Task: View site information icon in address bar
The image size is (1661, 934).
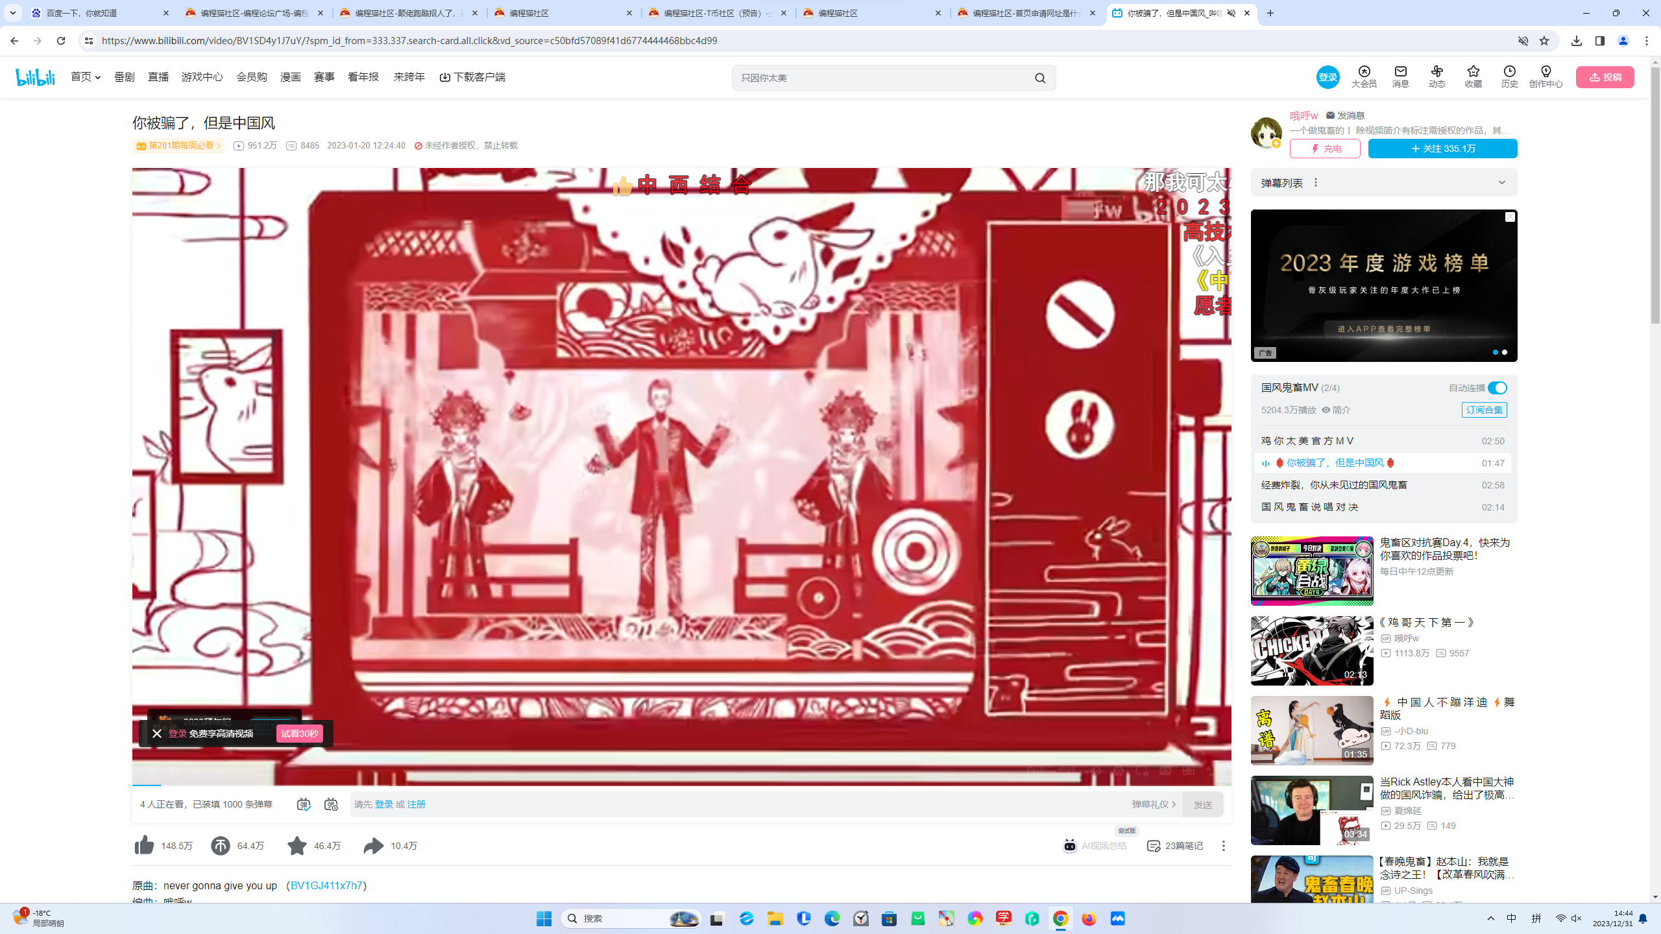Action: tap(89, 41)
